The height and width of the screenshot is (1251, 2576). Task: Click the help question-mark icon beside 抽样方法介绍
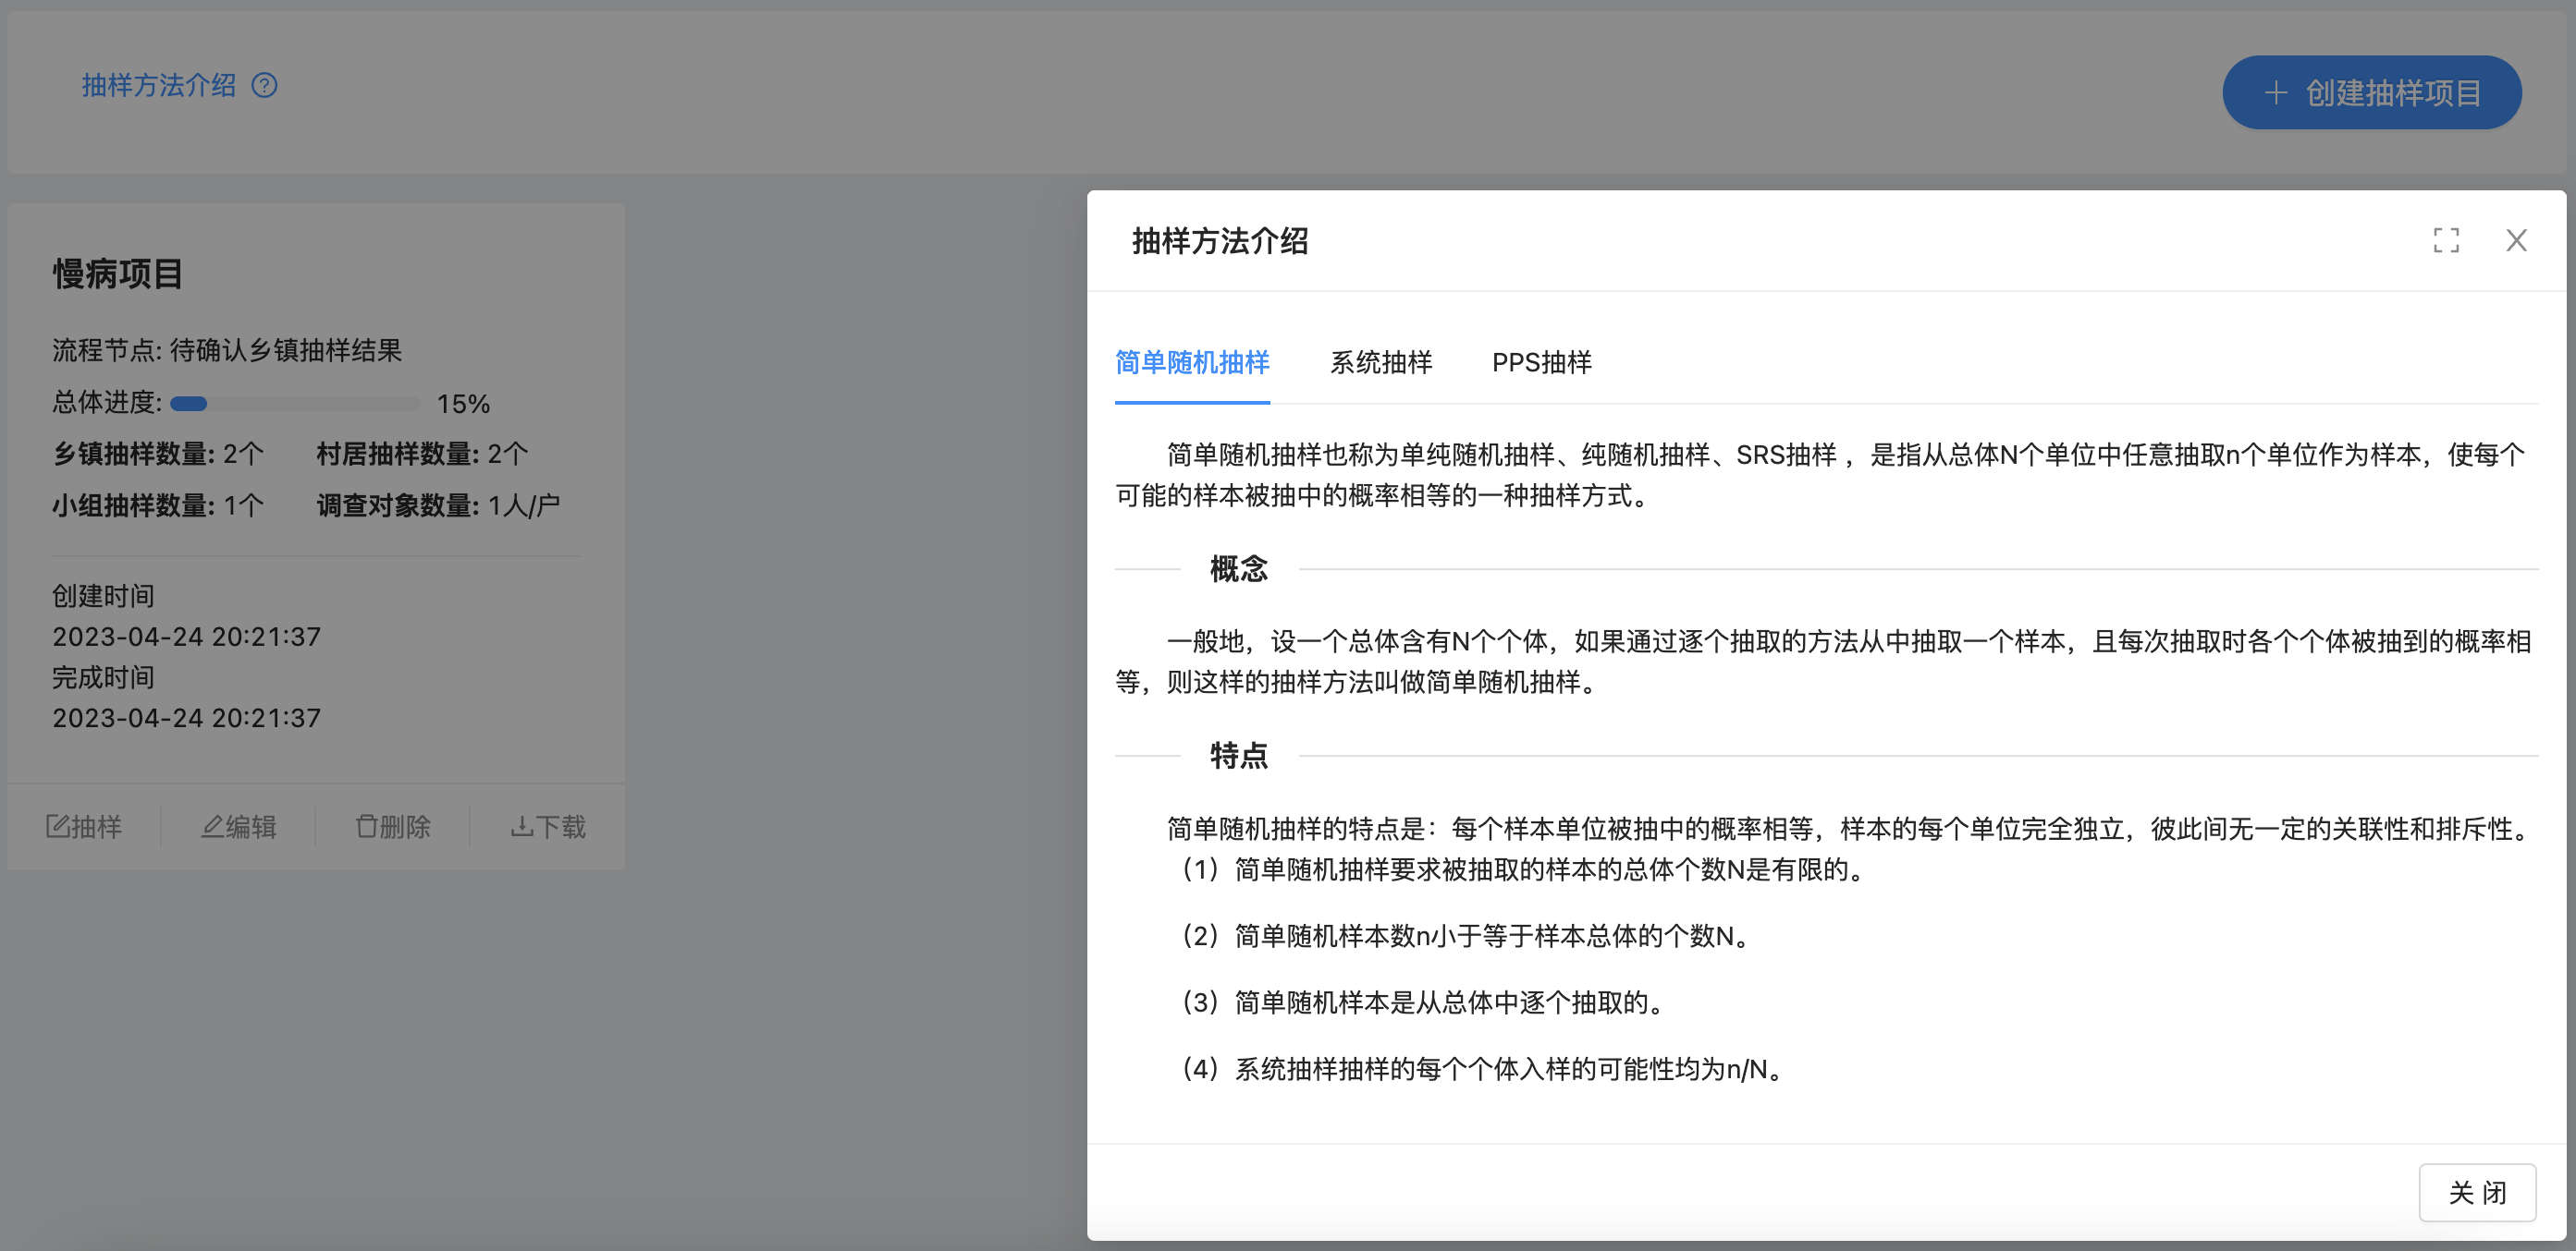pyautogui.click(x=264, y=86)
